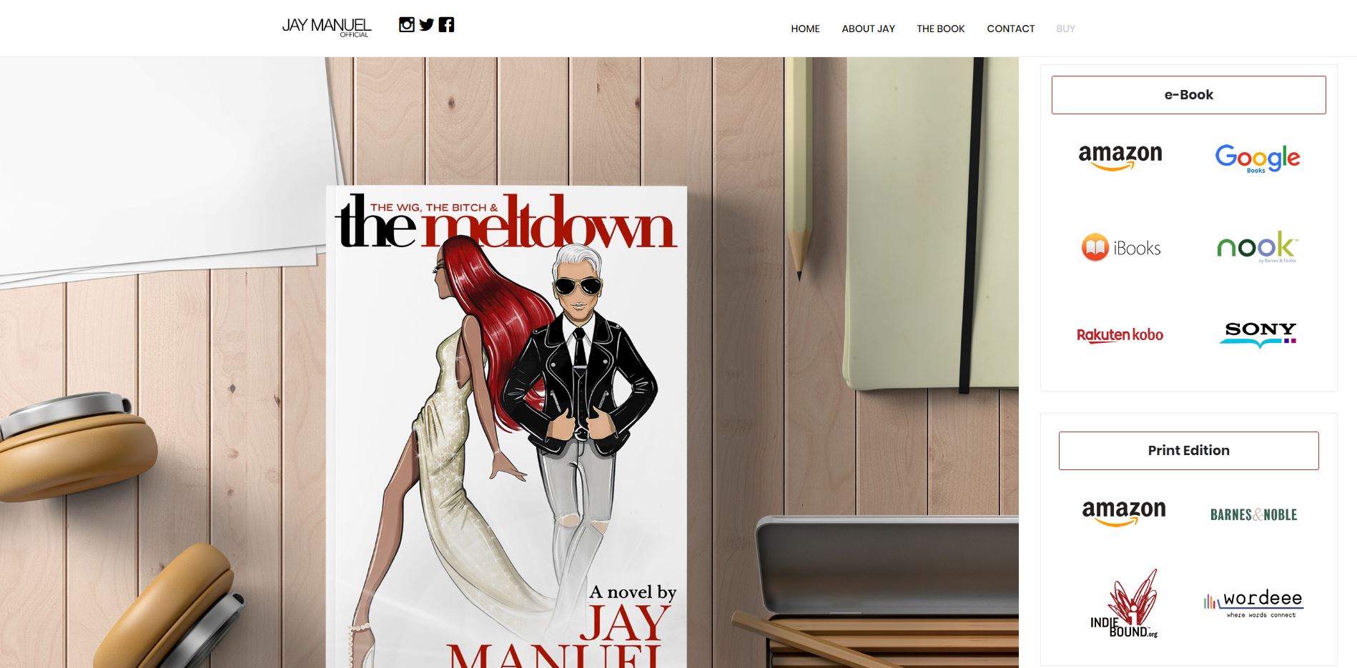The width and height of the screenshot is (1357, 668).
Task: Open the Wordeee print store logo
Action: tap(1253, 603)
